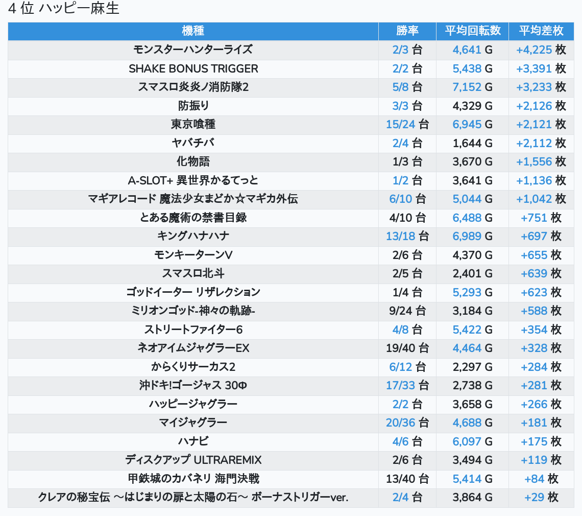This screenshot has width=582, height=516.
Task: Click win rate 13/18 台 for キングハナハナ
Action: click(x=407, y=236)
